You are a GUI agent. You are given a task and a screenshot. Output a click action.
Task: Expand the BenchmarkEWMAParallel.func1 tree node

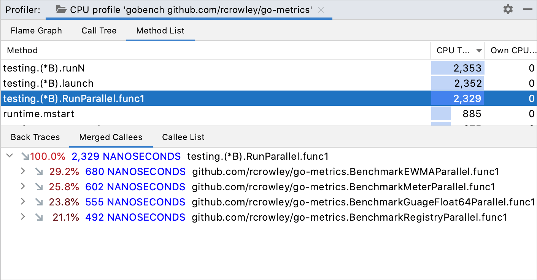click(x=22, y=171)
